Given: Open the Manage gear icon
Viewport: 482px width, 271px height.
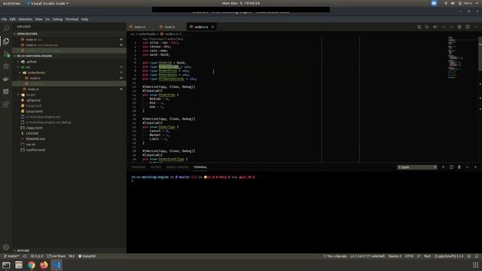Looking at the screenshot, I should tap(6, 247).
